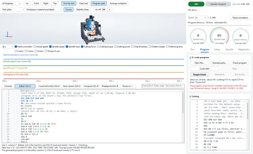Click Load and check Ctrl+K

coord(49,86)
